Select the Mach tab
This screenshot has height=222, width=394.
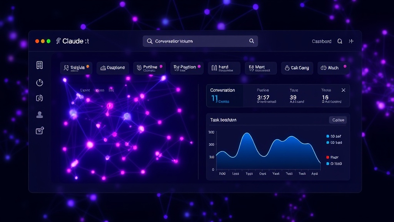(334, 68)
